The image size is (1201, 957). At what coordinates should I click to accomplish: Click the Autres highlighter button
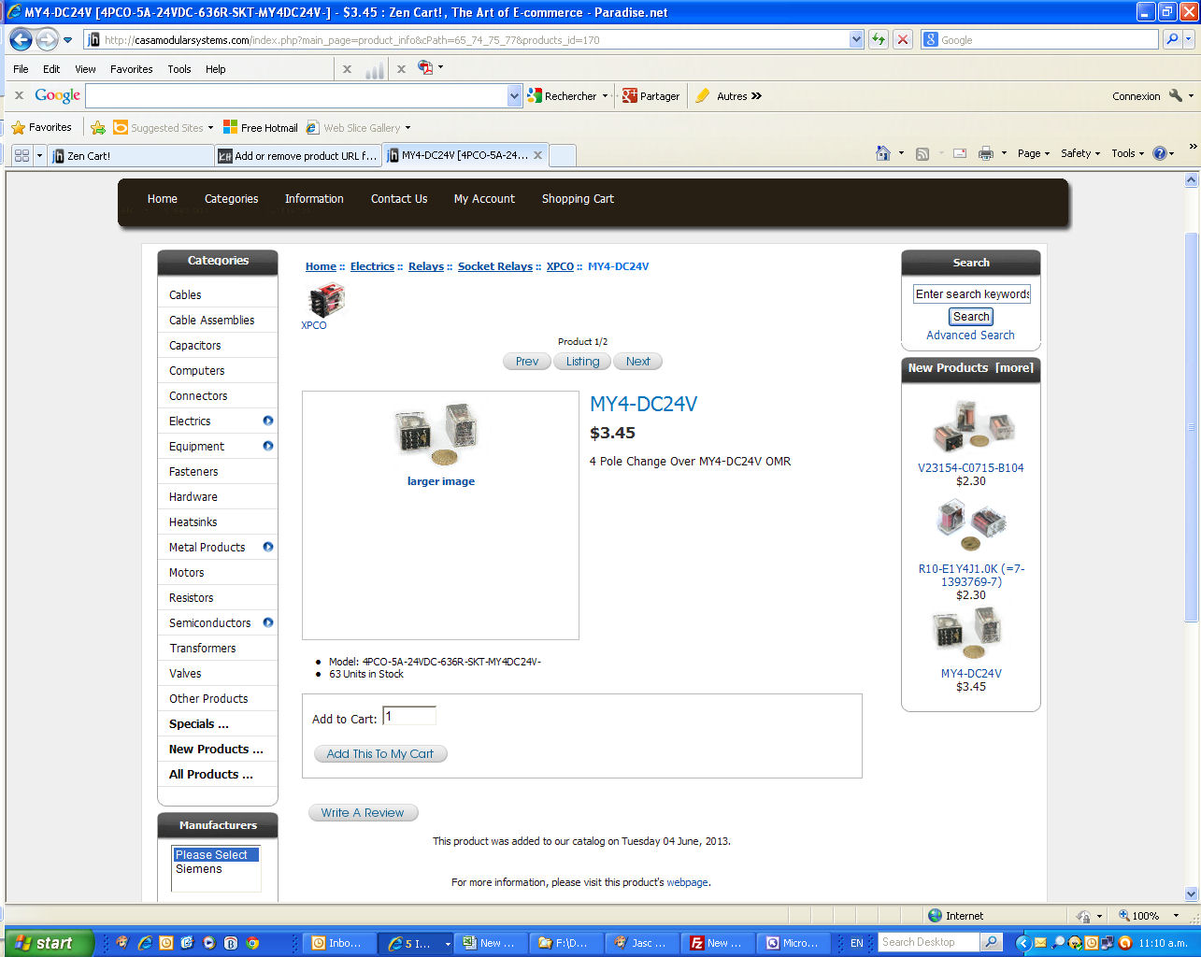[x=728, y=95]
